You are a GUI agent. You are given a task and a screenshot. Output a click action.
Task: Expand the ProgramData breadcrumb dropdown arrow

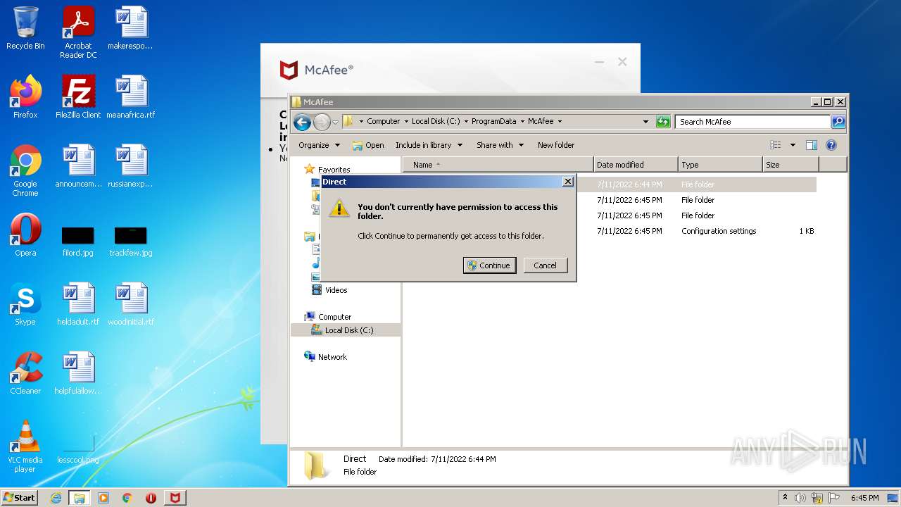click(x=523, y=121)
